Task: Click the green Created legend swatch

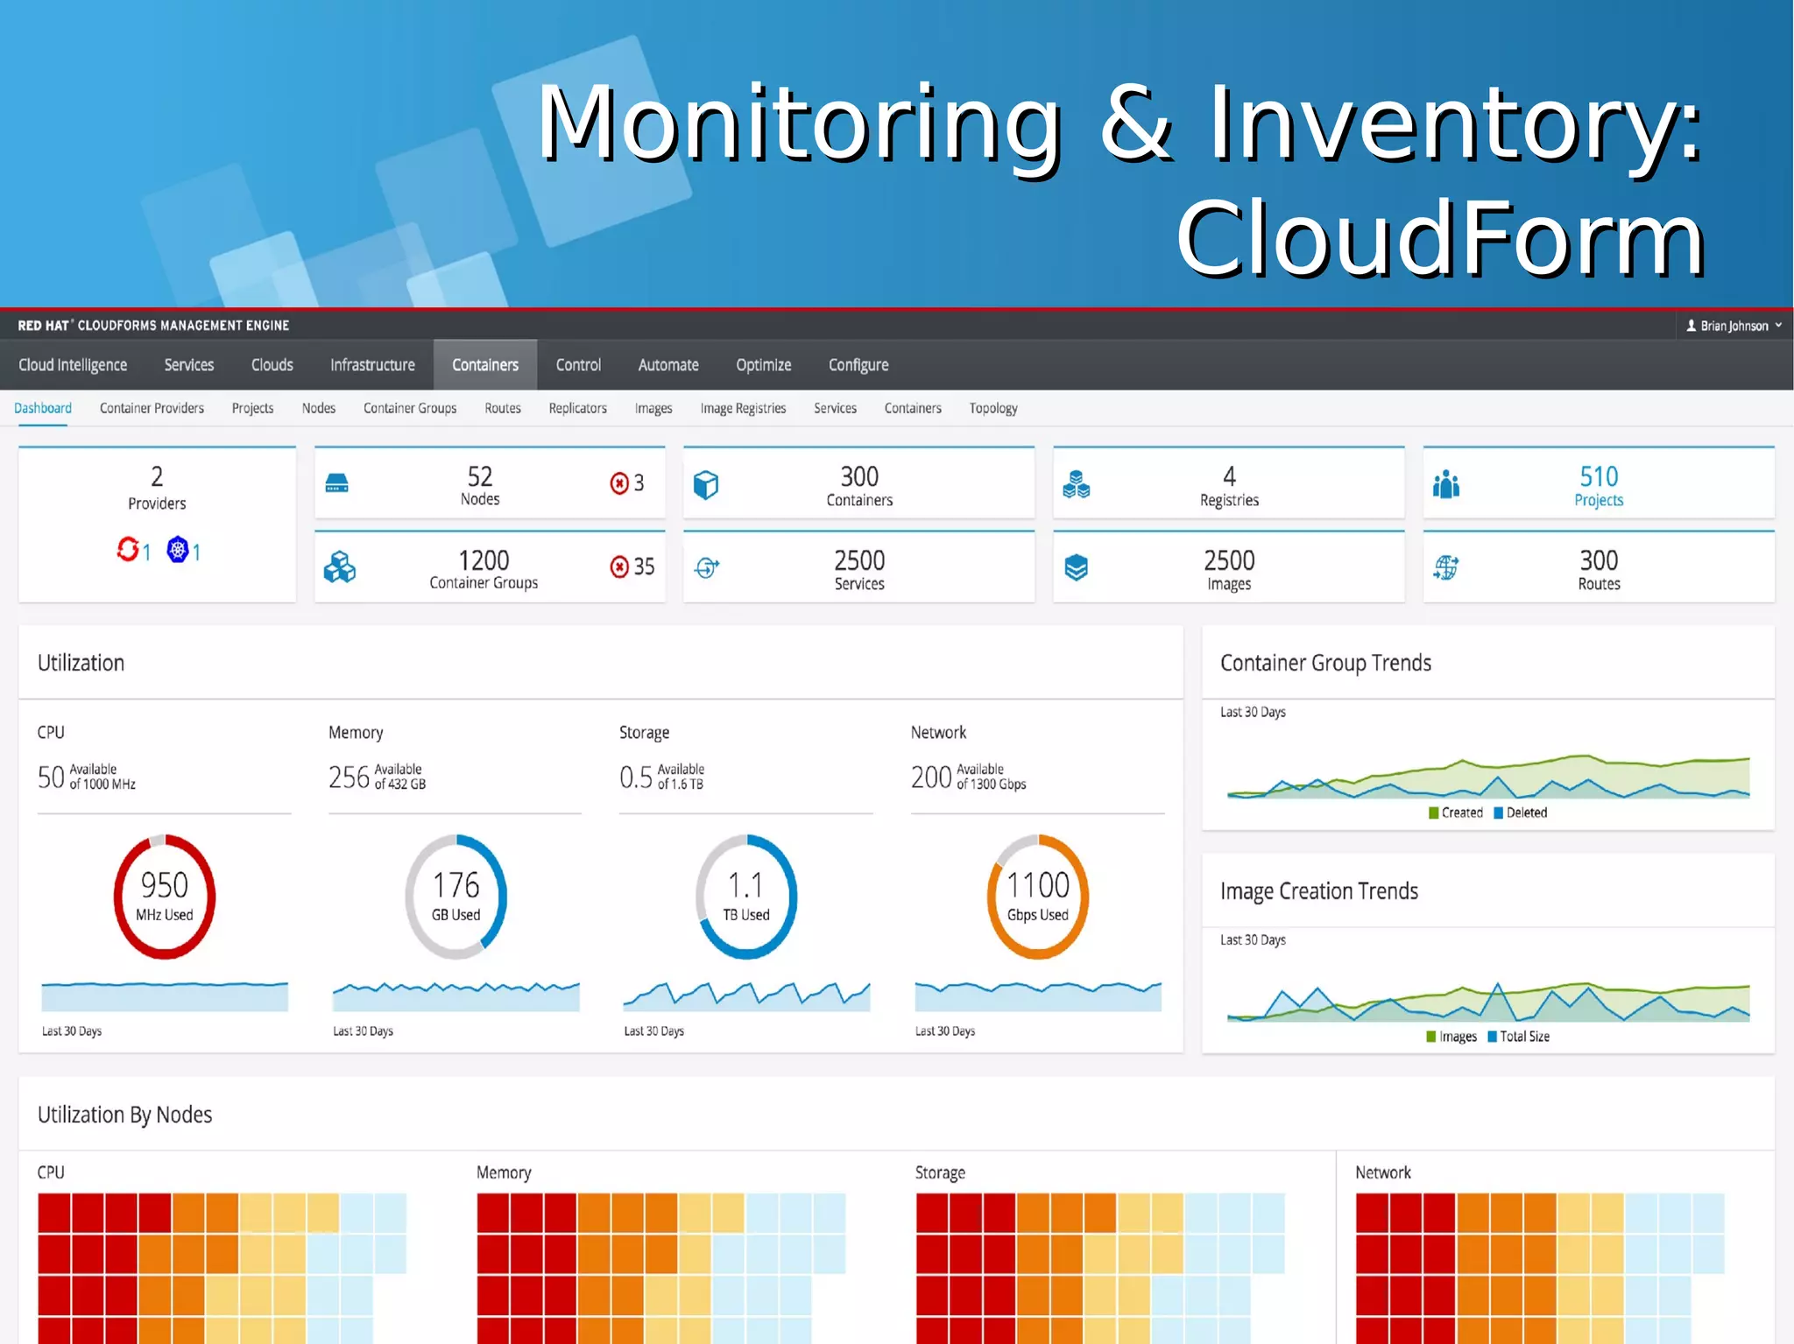Action: (1433, 813)
